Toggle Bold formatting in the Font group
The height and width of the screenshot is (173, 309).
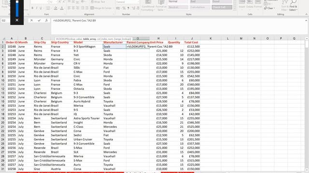(x=32, y=8)
